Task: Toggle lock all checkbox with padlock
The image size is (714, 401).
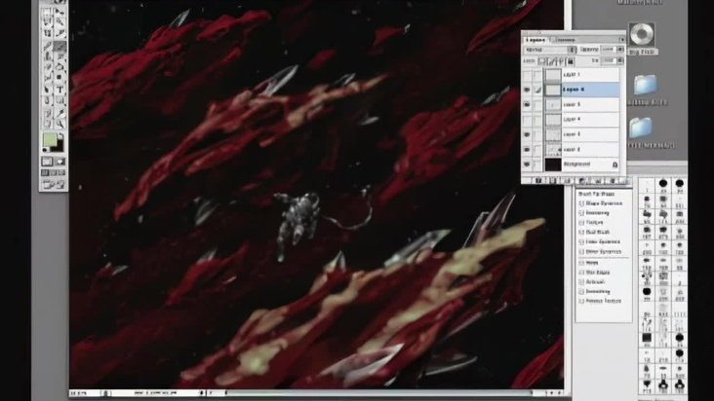Action: coord(570,60)
